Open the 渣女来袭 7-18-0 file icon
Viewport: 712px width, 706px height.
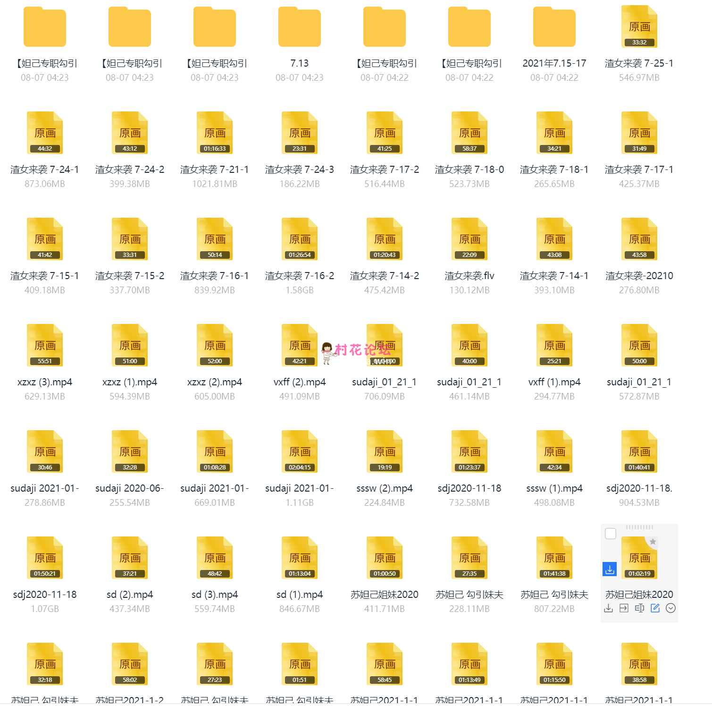469,133
